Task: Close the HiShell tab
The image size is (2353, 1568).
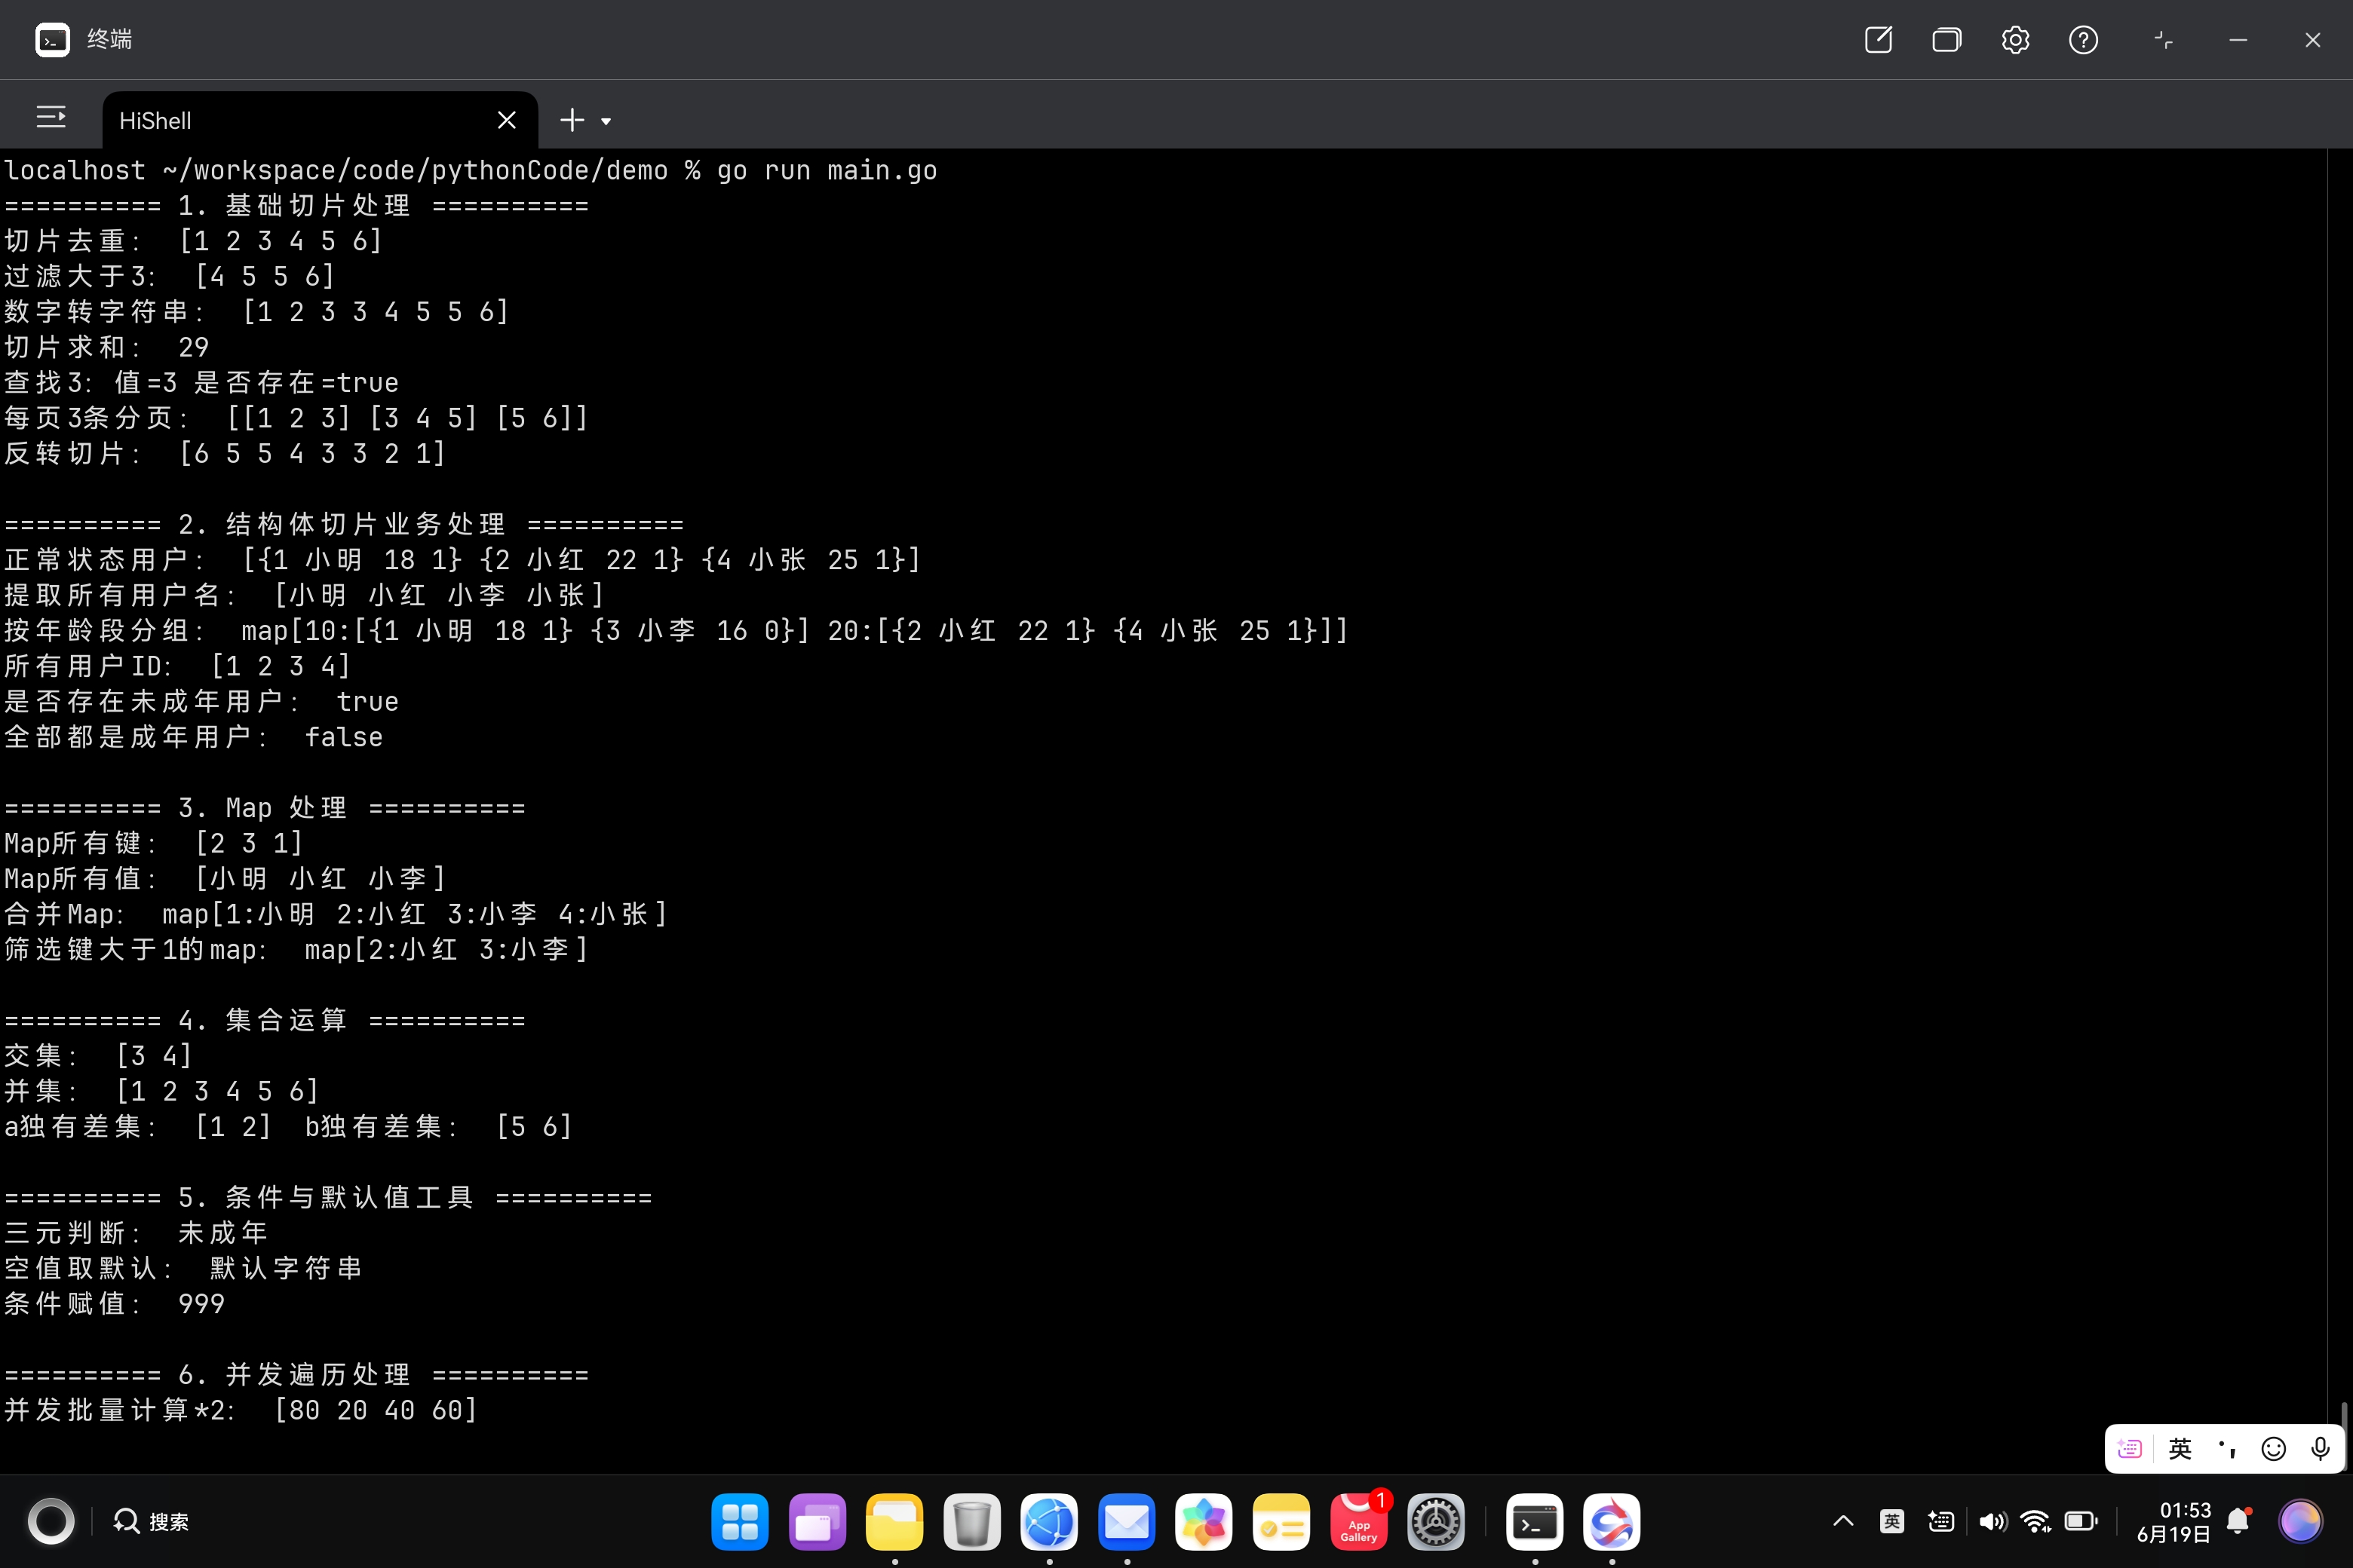Action: 508,120
